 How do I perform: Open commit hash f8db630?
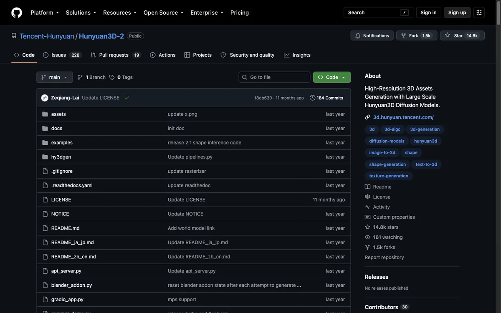[263, 98]
